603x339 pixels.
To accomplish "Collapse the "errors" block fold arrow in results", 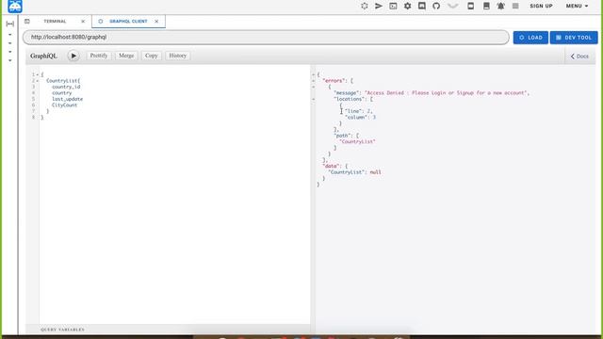I will click(313, 81).
